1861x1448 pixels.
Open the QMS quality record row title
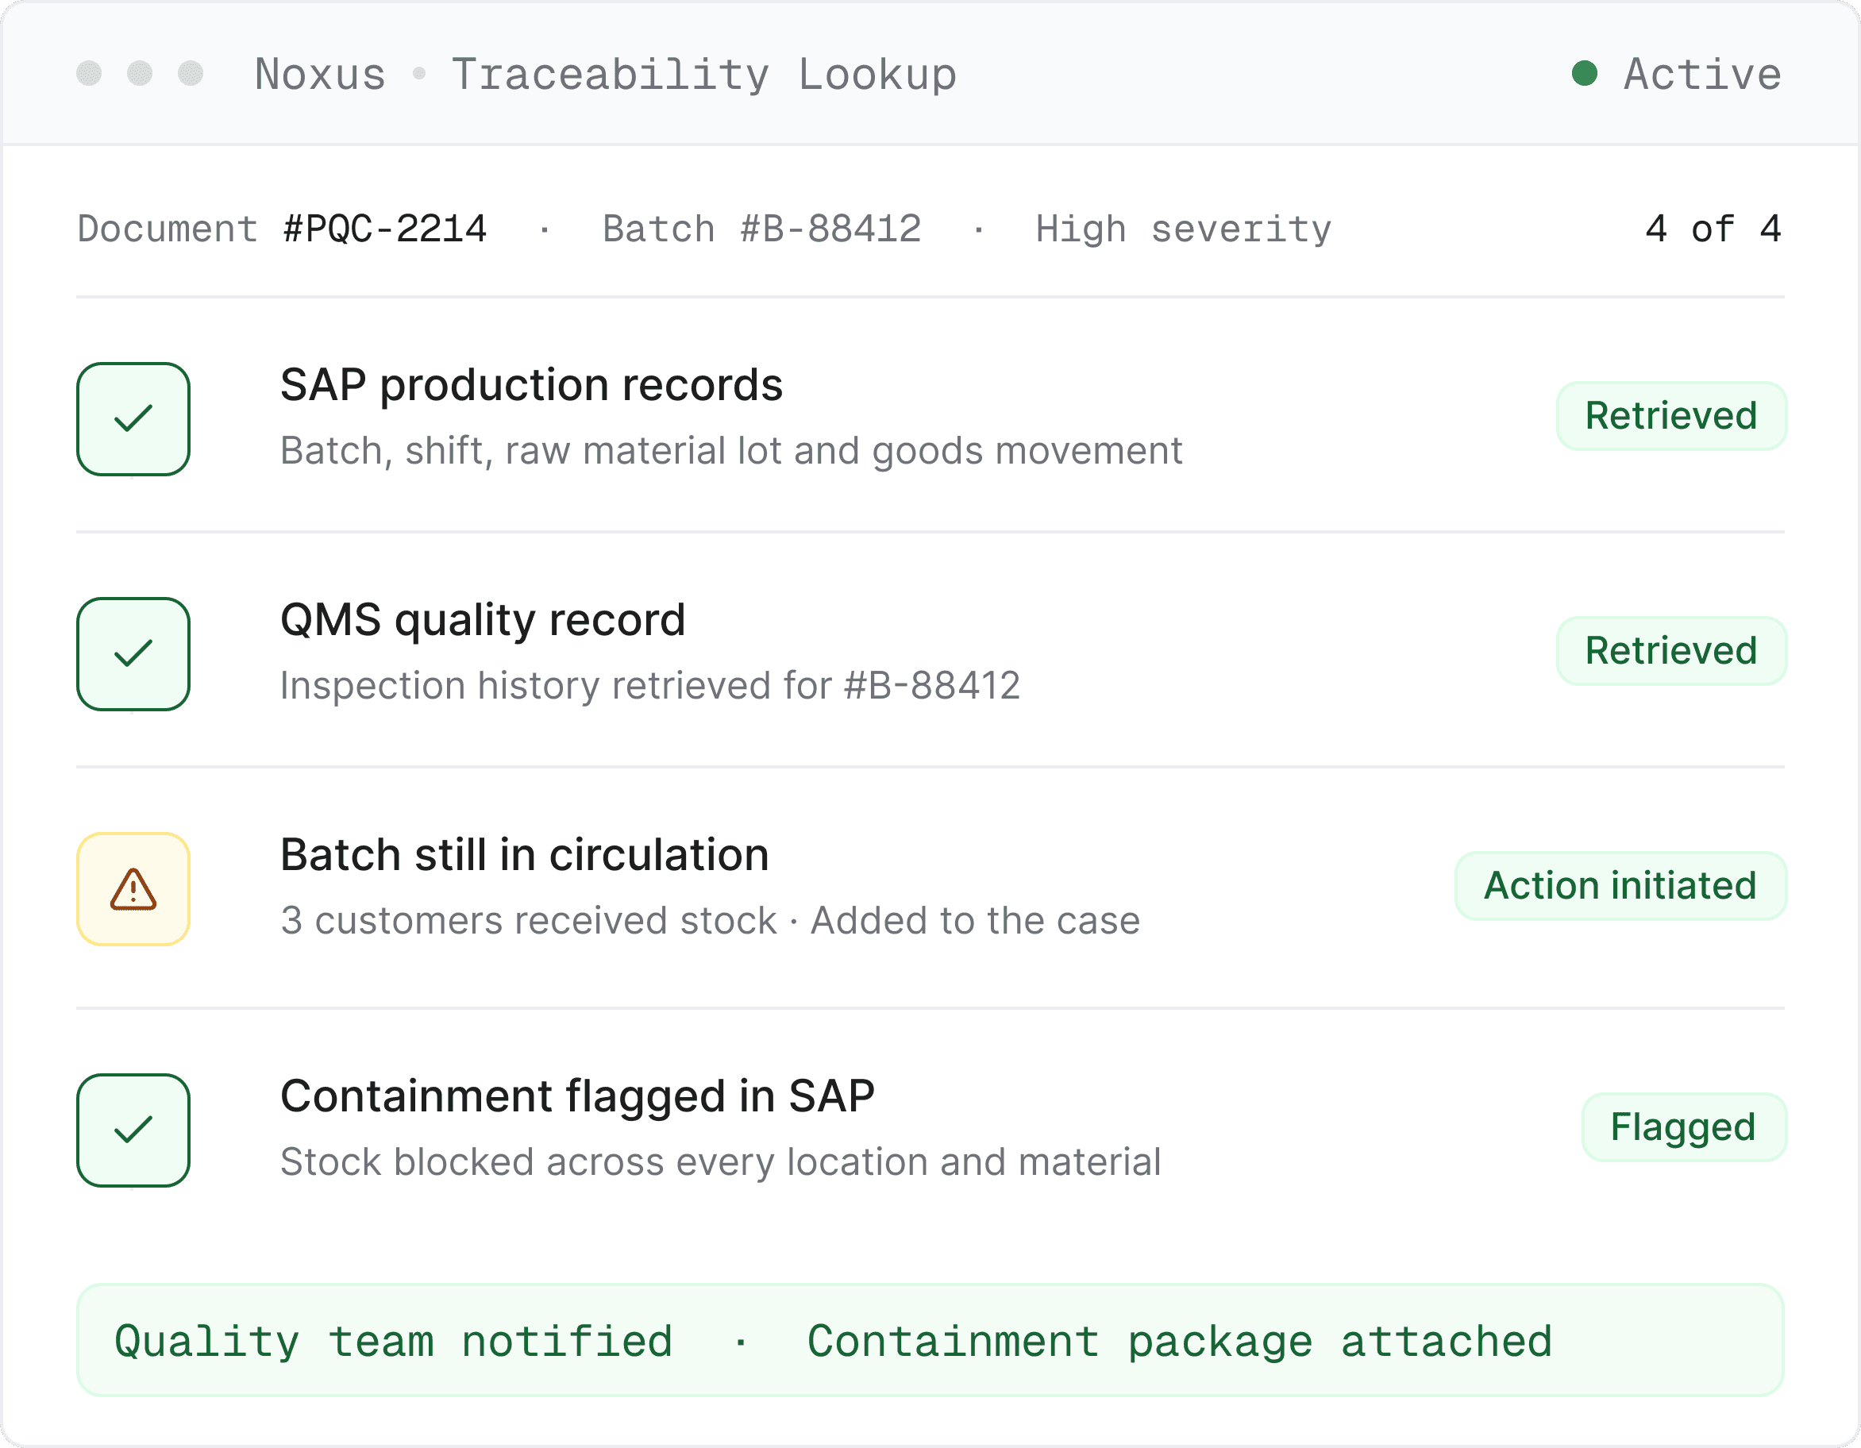pyautogui.click(x=482, y=621)
